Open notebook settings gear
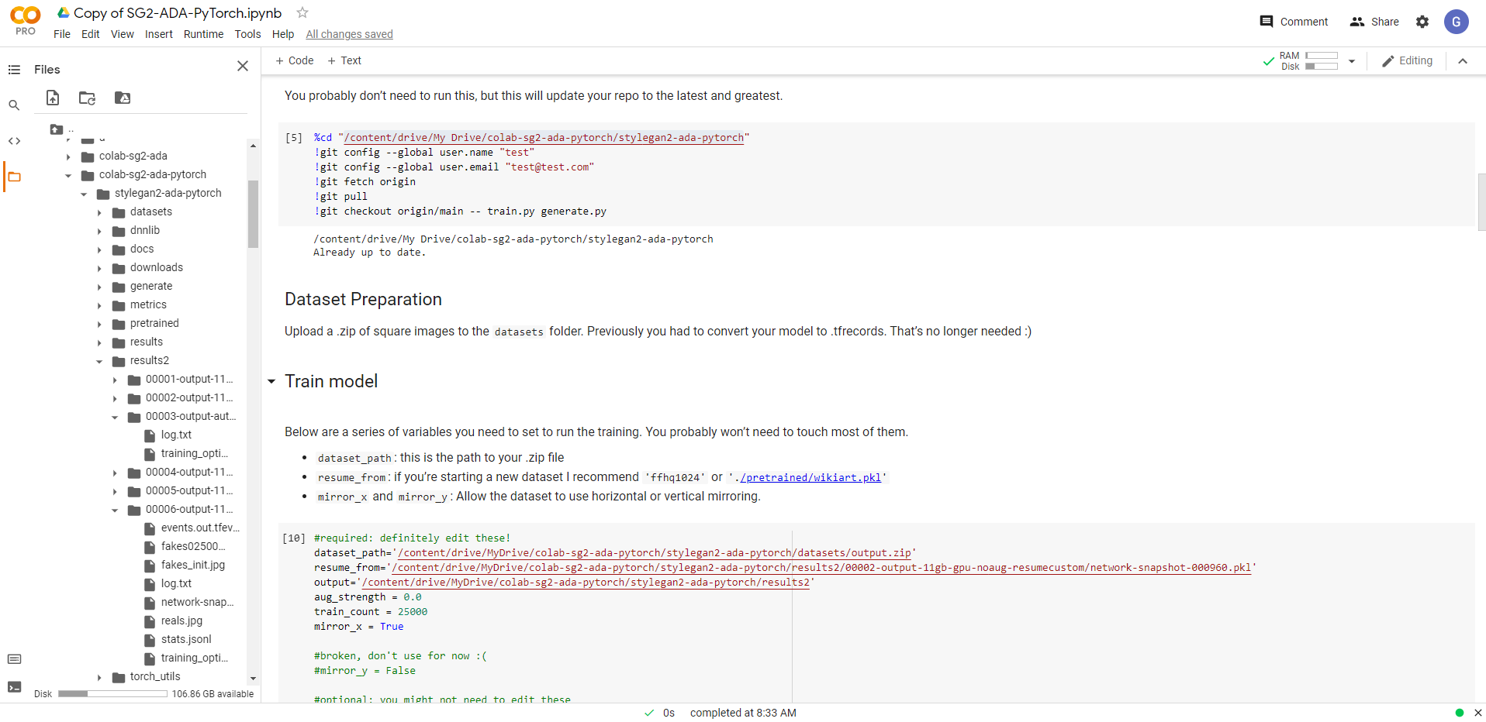 coord(1422,22)
